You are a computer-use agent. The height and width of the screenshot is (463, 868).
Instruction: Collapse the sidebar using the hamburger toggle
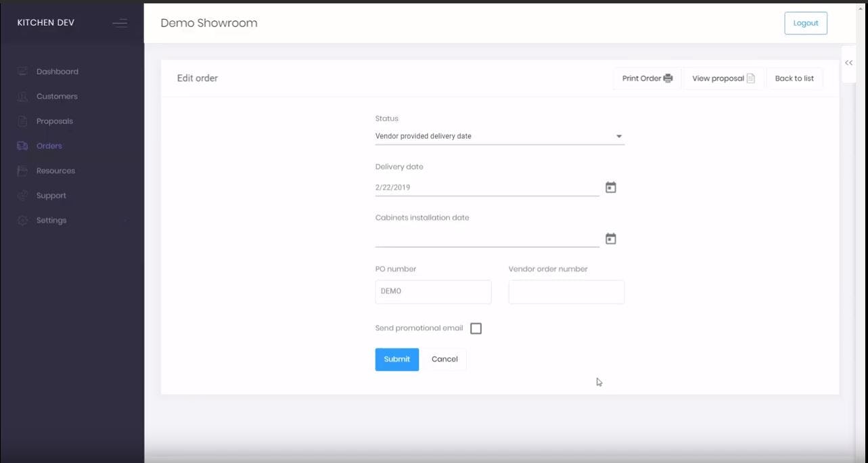pyautogui.click(x=120, y=22)
